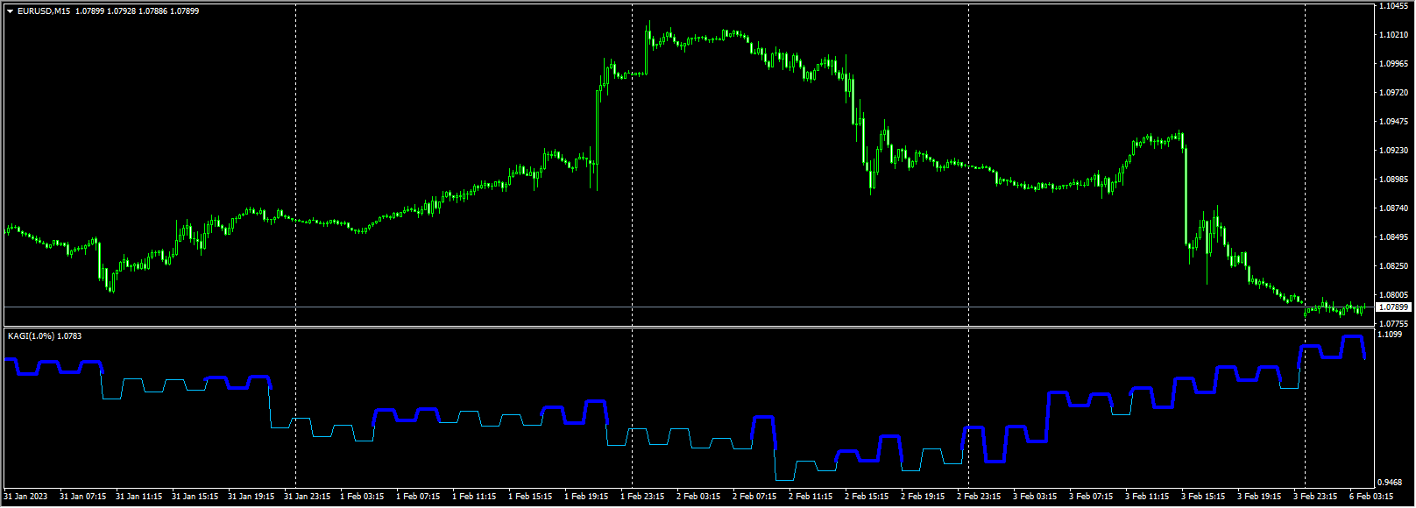1416x508 pixels.
Task: Click the 3 Feb 23:15 time label
Action: point(1315,497)
